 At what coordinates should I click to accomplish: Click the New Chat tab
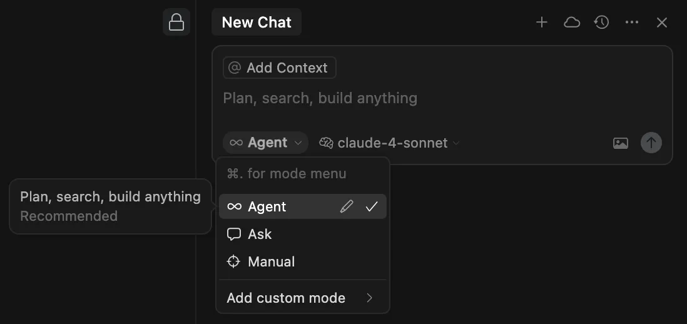coord(257,22)
